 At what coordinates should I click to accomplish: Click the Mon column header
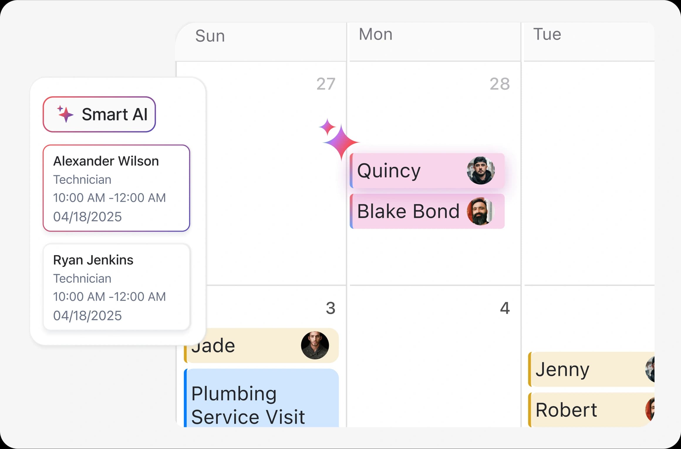[375, 34]
